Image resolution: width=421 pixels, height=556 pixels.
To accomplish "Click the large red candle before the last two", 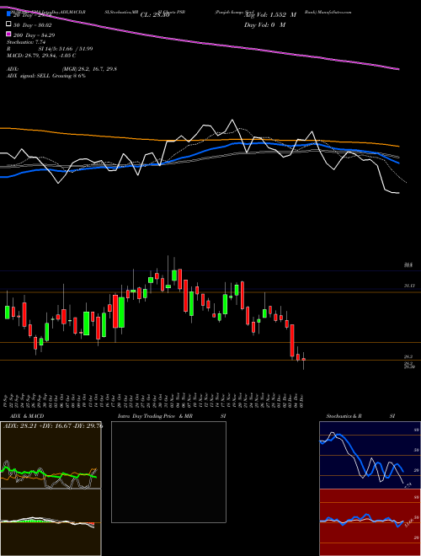I will 292,340.
